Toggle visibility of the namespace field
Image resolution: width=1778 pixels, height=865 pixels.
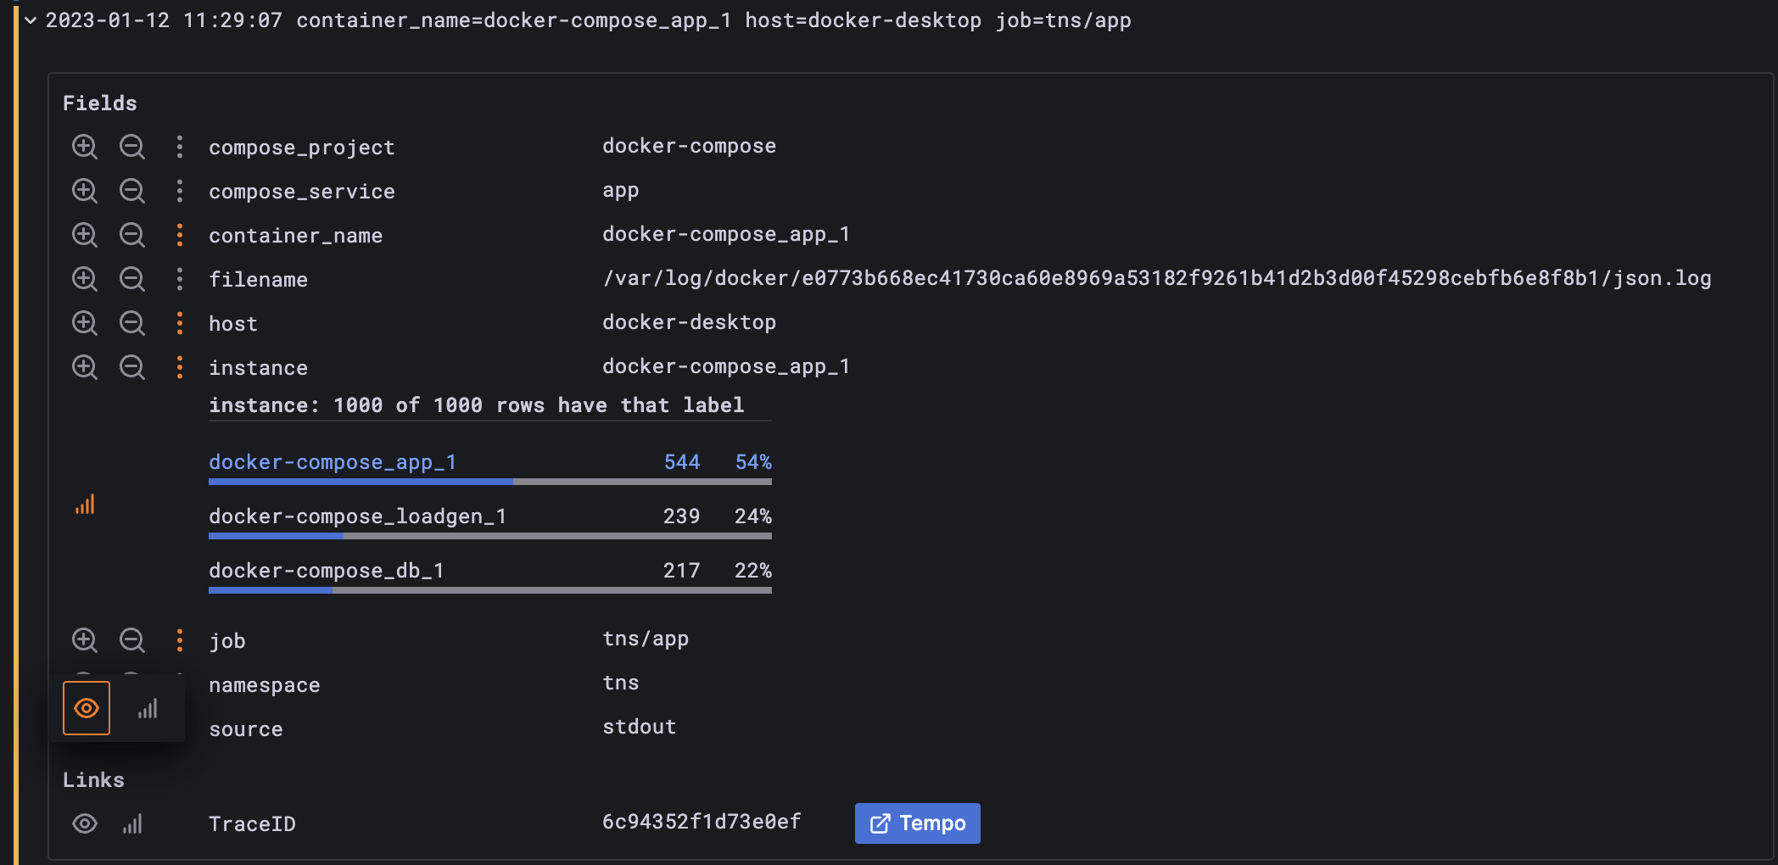pyautogui.click(x=86, y=707)
